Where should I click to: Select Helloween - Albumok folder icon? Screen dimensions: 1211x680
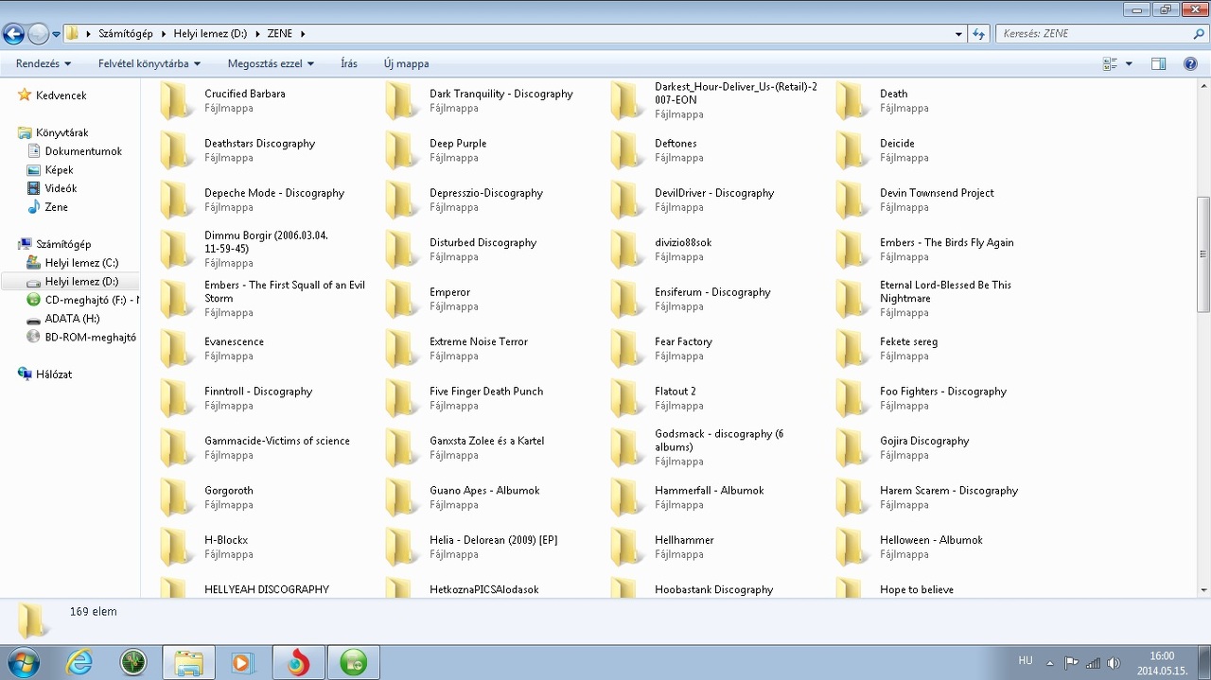point(852,548)
